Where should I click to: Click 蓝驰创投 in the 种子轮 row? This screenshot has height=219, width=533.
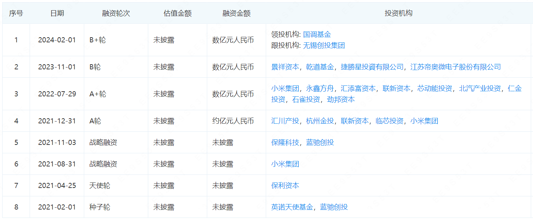pos(334,207)
